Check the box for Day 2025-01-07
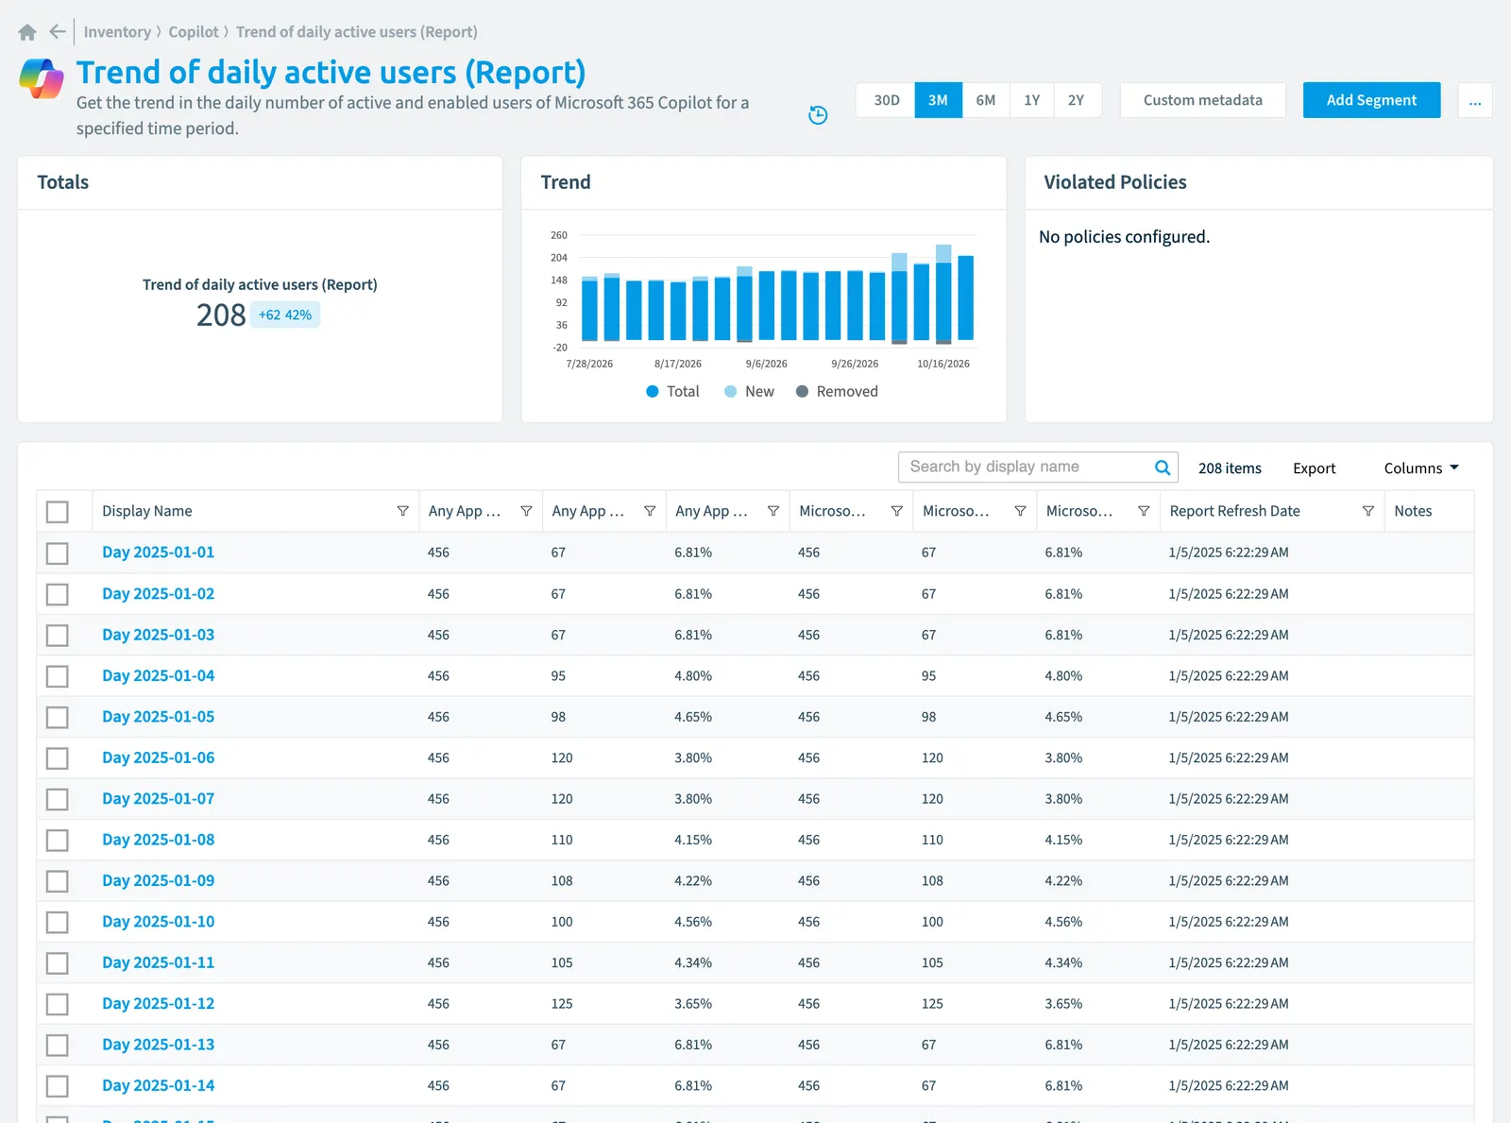Image resolution: width=1511 pixels, height=1123 pixels. click(58, 799)
